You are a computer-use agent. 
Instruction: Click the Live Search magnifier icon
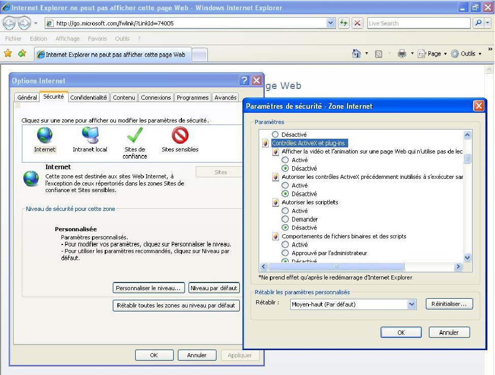479,23
